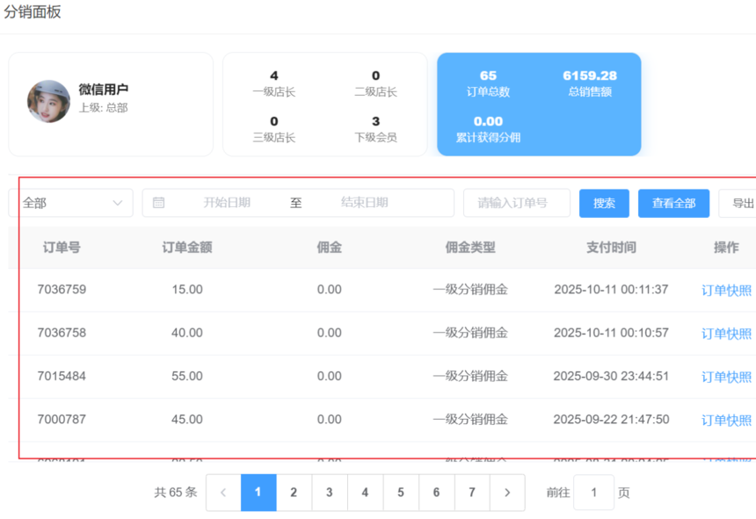View 订单快照 for order 7000787

point(726,421)
